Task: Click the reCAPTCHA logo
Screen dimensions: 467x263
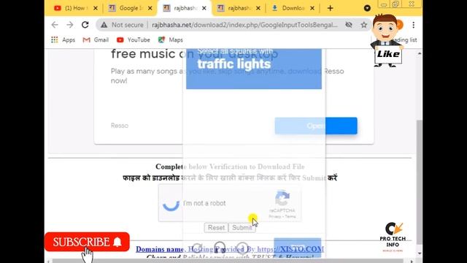Action: pos(282,198)
